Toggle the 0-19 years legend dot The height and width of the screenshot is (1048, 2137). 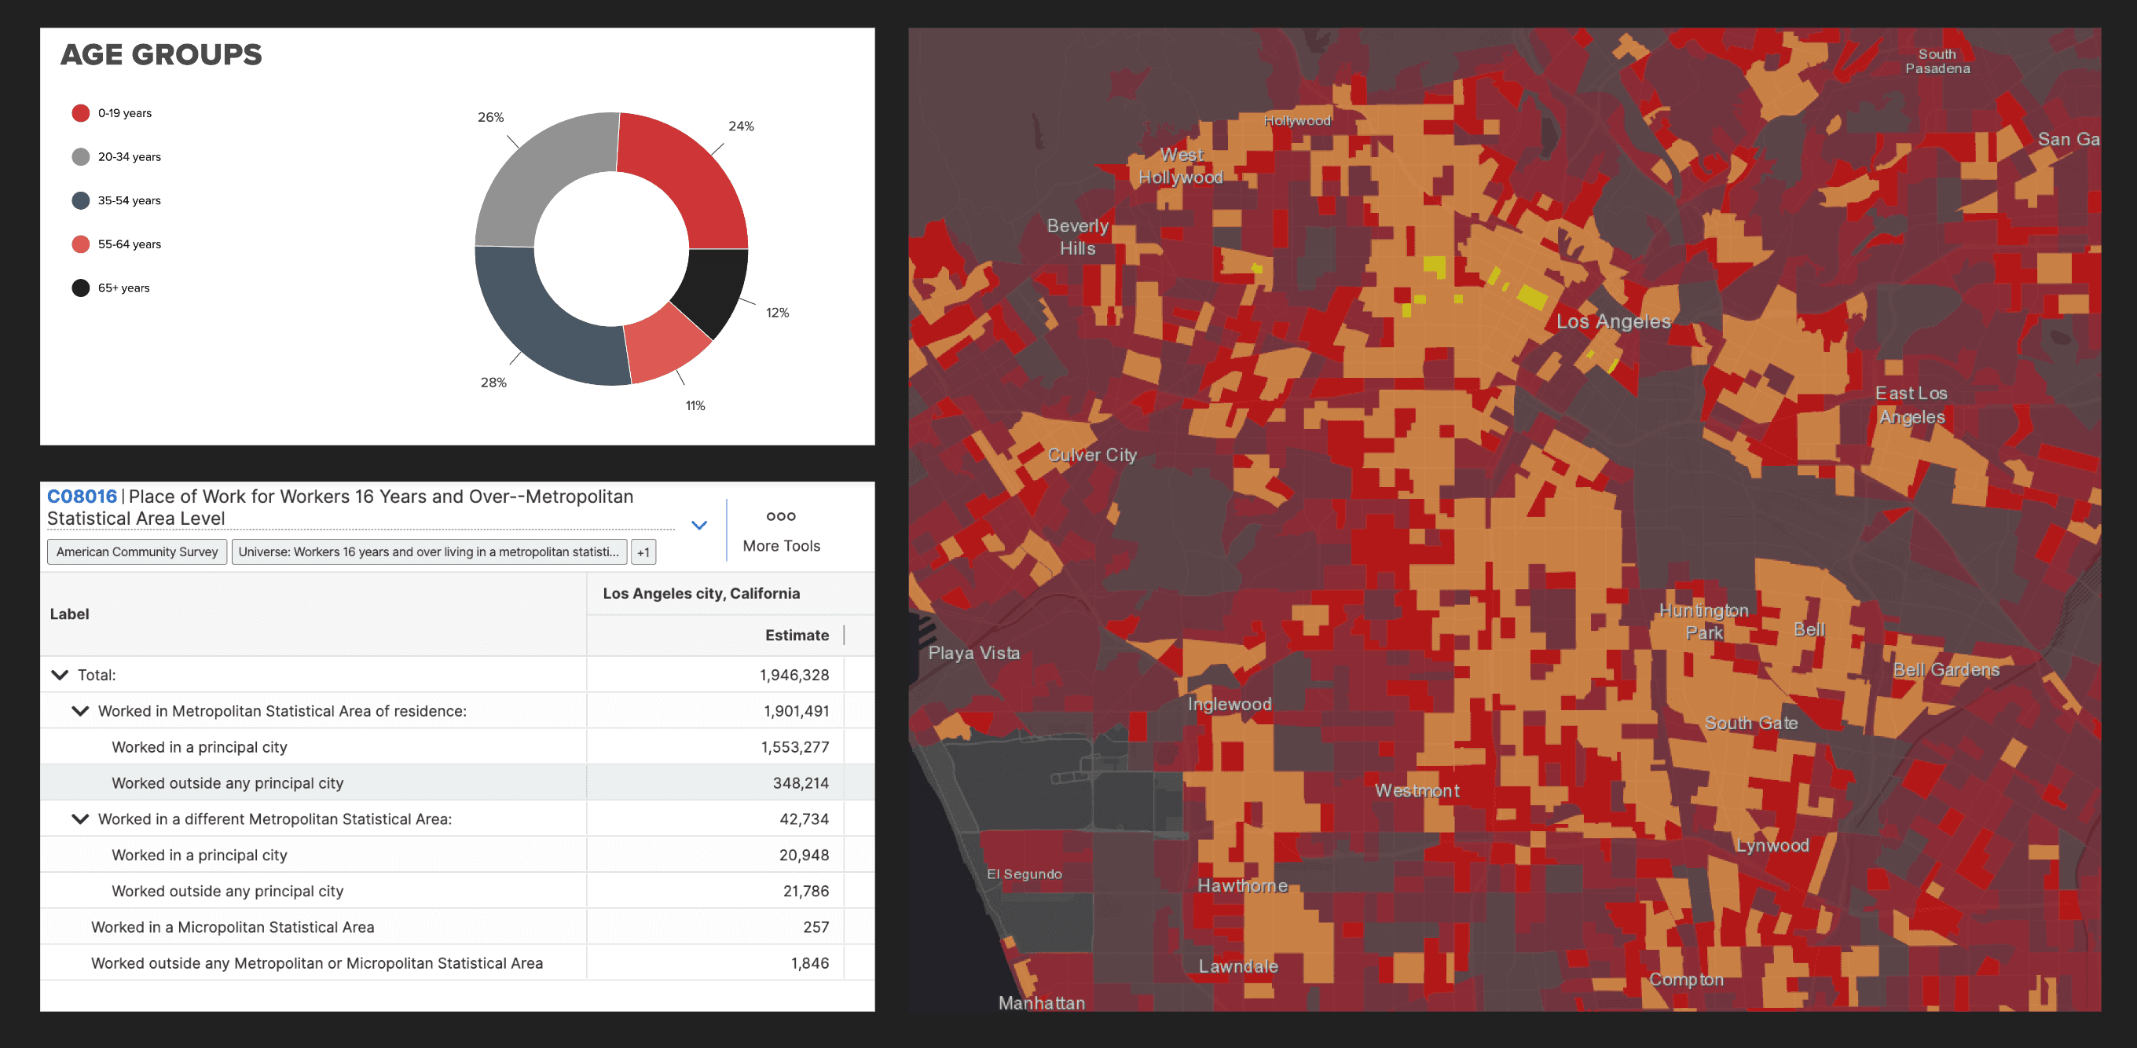point(80,113)
